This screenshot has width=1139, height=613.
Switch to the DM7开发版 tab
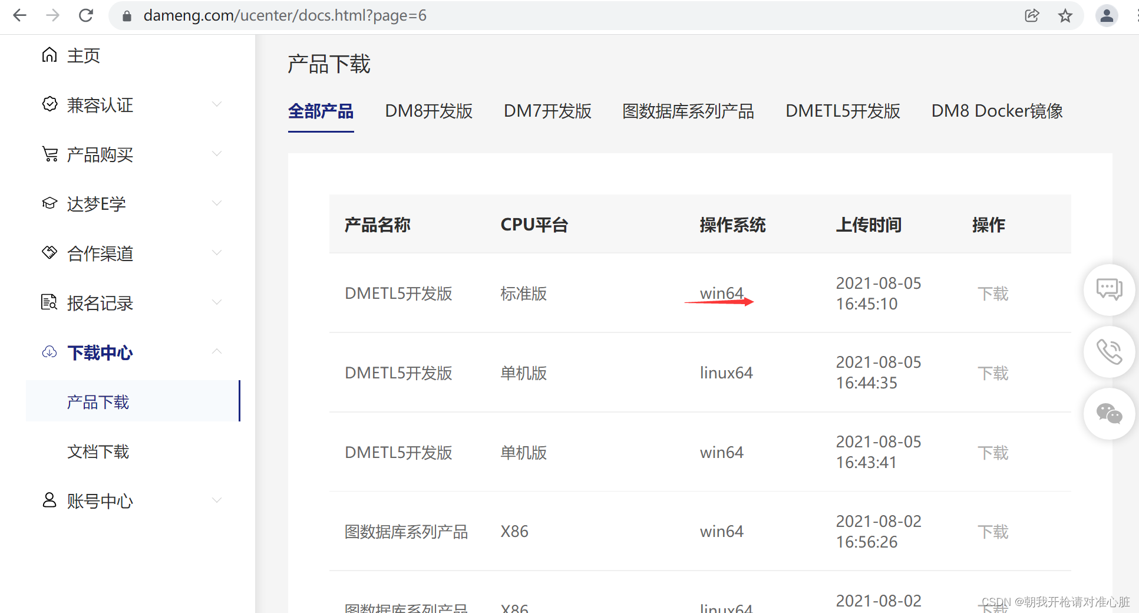pyautogui.click(x=547, y=111)
